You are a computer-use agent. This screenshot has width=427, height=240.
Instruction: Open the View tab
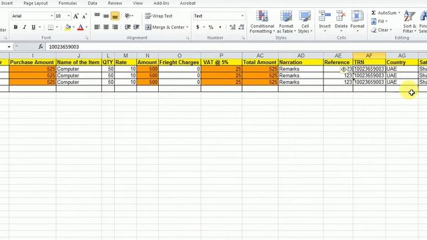click(137, 3)
